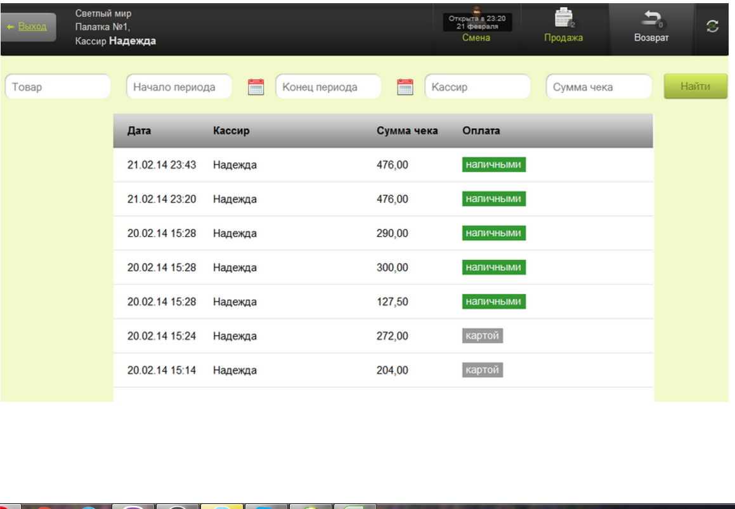Open the end period calendar picker
Image resolution: width=735 pixels, height=509 pixels.
[405, 87]
